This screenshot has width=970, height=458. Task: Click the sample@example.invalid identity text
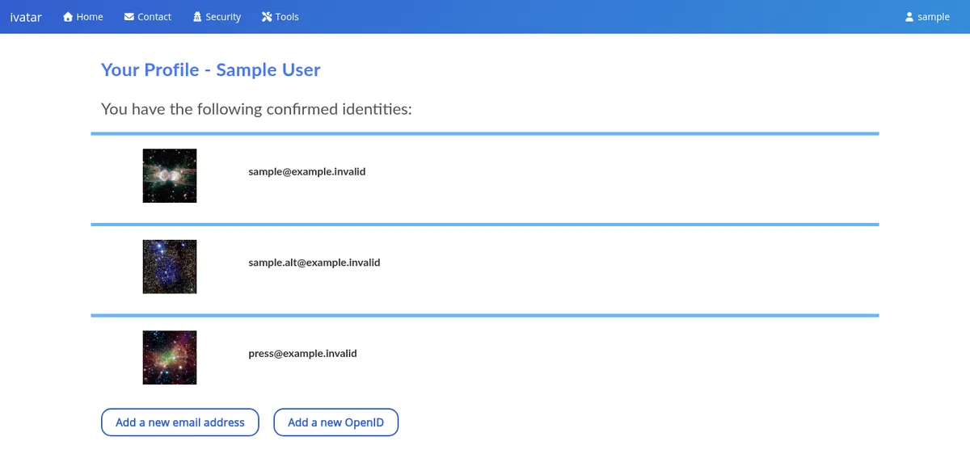(307, 172)
